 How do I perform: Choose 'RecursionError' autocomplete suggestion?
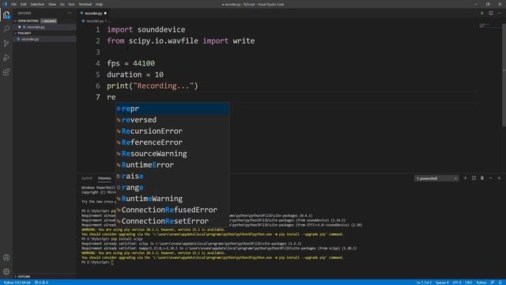click(172, 131)
